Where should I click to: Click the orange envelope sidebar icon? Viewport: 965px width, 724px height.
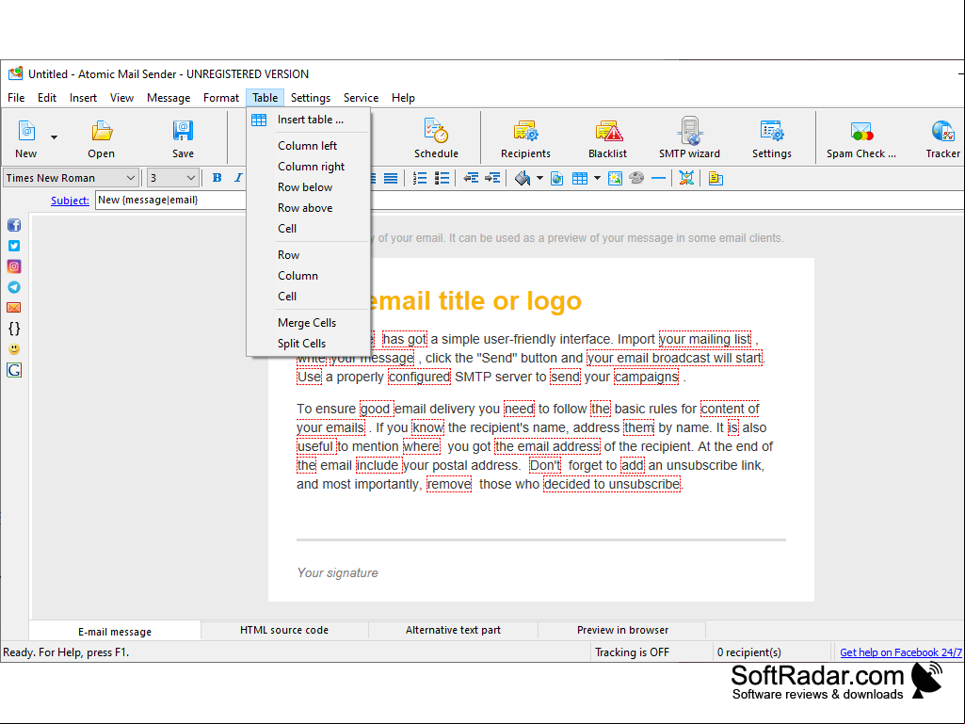14,307
